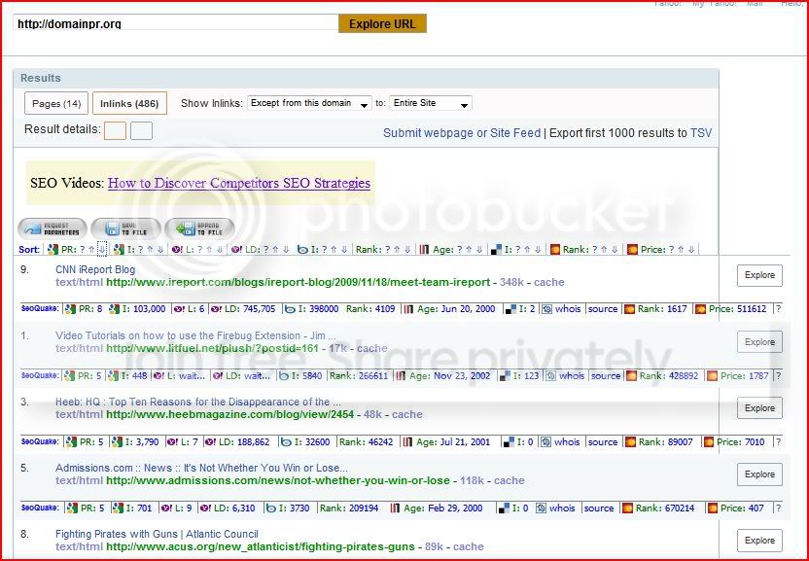809x561 pixels.
Task: Open CNN iReport Blog title link
Action: point(95,269)
